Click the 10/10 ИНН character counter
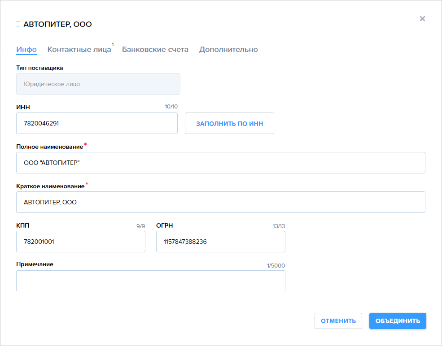 coord(171,106)
